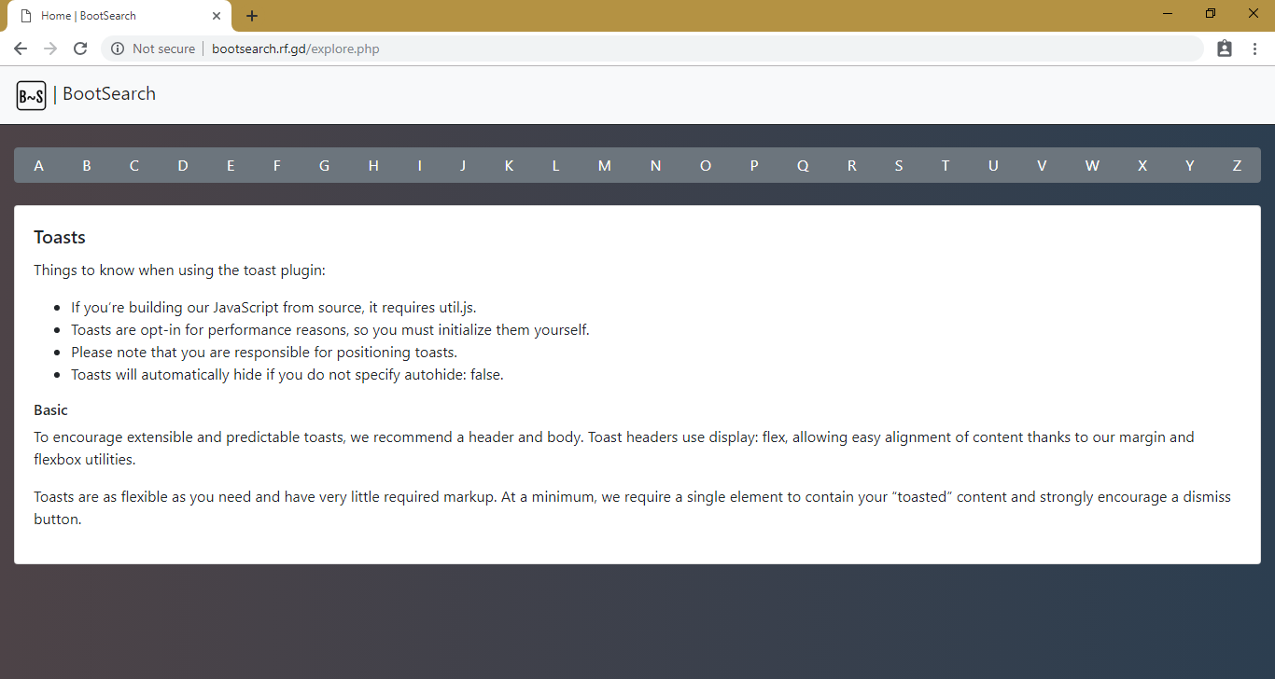
Task: Restore down the Chrome window
Action: coord(1211,13)
